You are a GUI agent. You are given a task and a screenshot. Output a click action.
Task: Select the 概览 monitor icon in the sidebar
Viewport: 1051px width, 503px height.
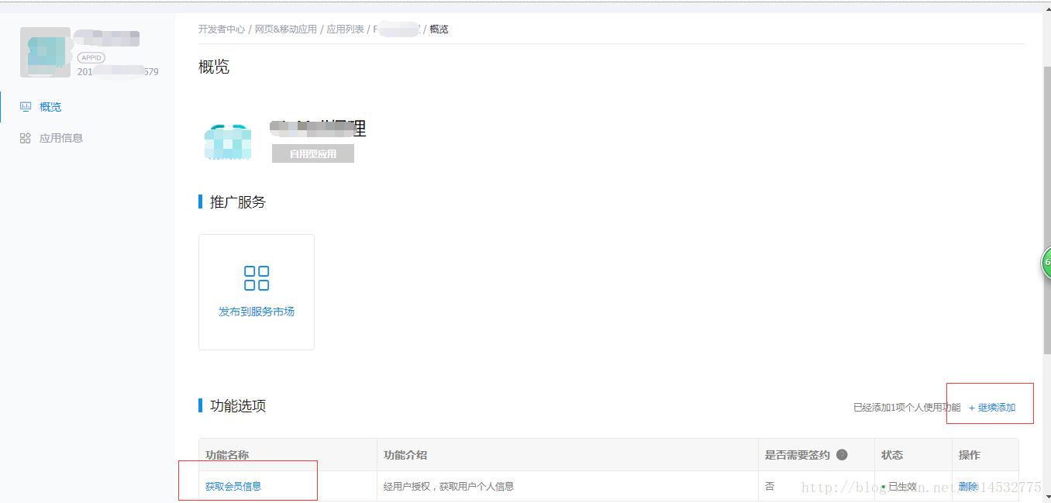[x=26, y=106]
